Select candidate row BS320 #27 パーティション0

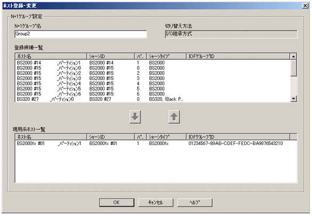153,99
